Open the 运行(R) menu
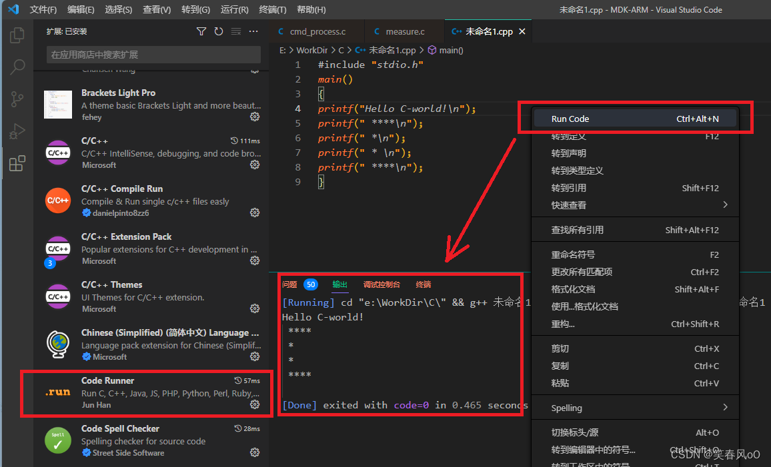The image size is (771, 467). point(235,9)
